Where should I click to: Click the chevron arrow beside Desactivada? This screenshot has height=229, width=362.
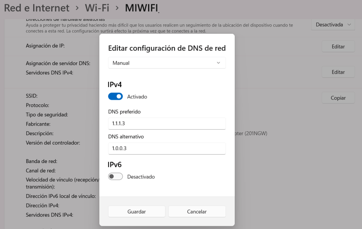349,25
